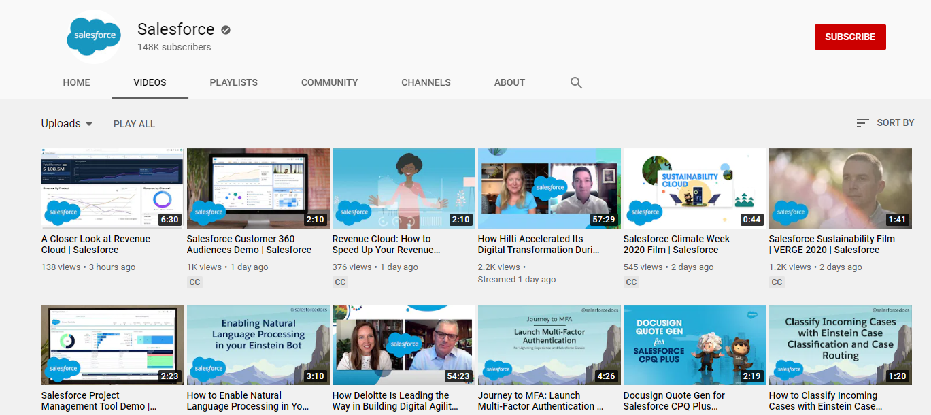Open the Playlists tab

tap(233, 82)
